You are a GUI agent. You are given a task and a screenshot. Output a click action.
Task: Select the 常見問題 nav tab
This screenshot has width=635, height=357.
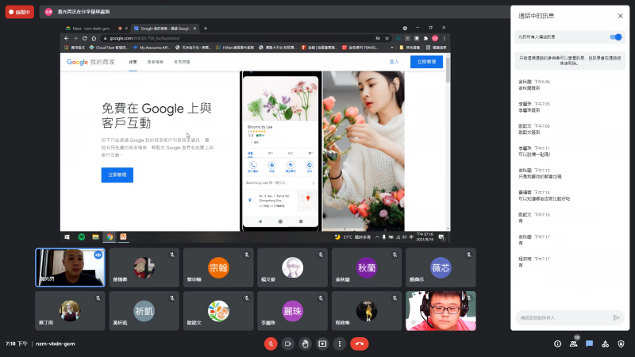[x=182, y=62]
